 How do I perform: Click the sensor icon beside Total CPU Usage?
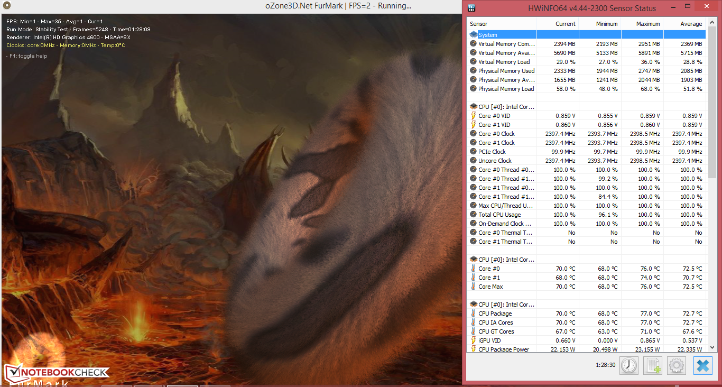473,215
